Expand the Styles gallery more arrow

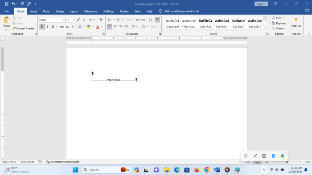[x=265, y=28]
